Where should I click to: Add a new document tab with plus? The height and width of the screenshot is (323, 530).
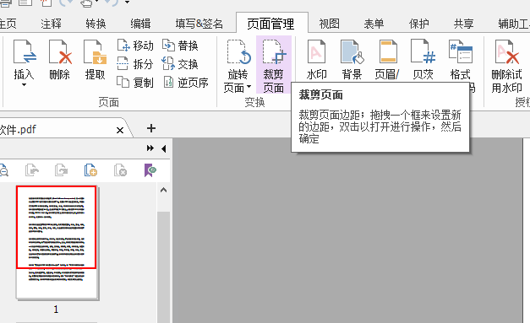click(x=151, y=128)
